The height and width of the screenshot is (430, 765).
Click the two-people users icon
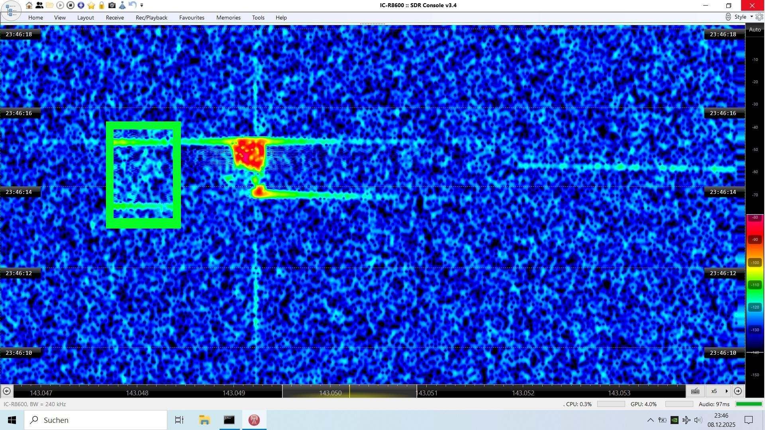(x=39, y=5)
